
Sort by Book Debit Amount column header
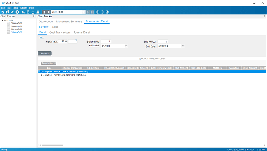point(115,68)
